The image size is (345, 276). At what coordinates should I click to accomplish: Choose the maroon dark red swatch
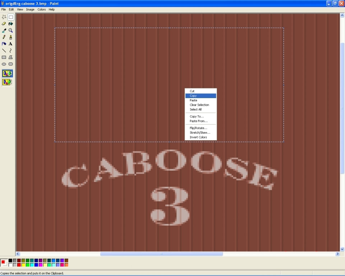[19, 261]
